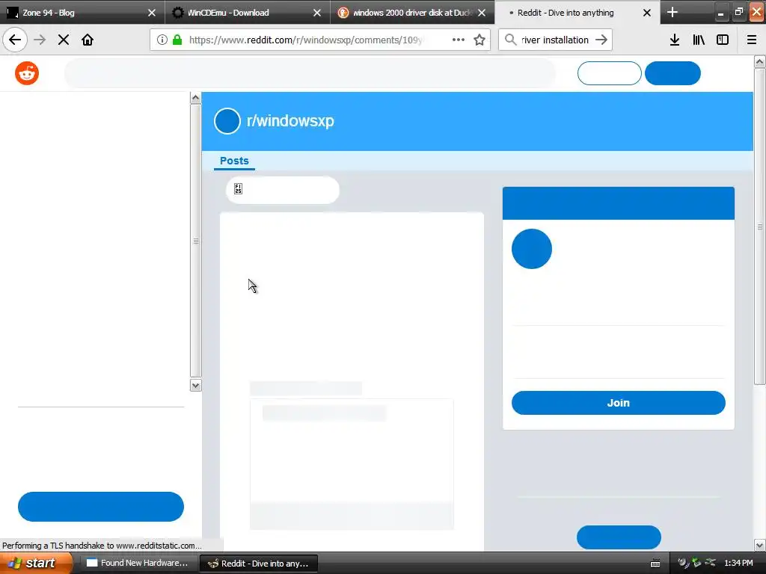Open page actions three-dot menu in address bar
The height and width of the screenshot is (574, 766).
[459, 40]
